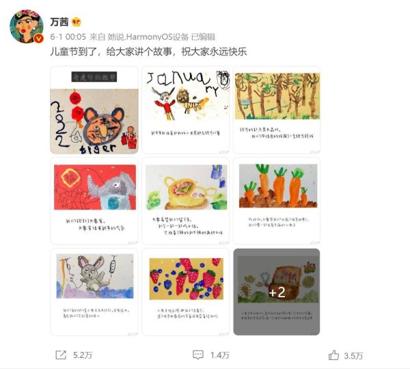Click the orange verified V badge
Viewport: 410px width, 369px height.
(39, 38)
